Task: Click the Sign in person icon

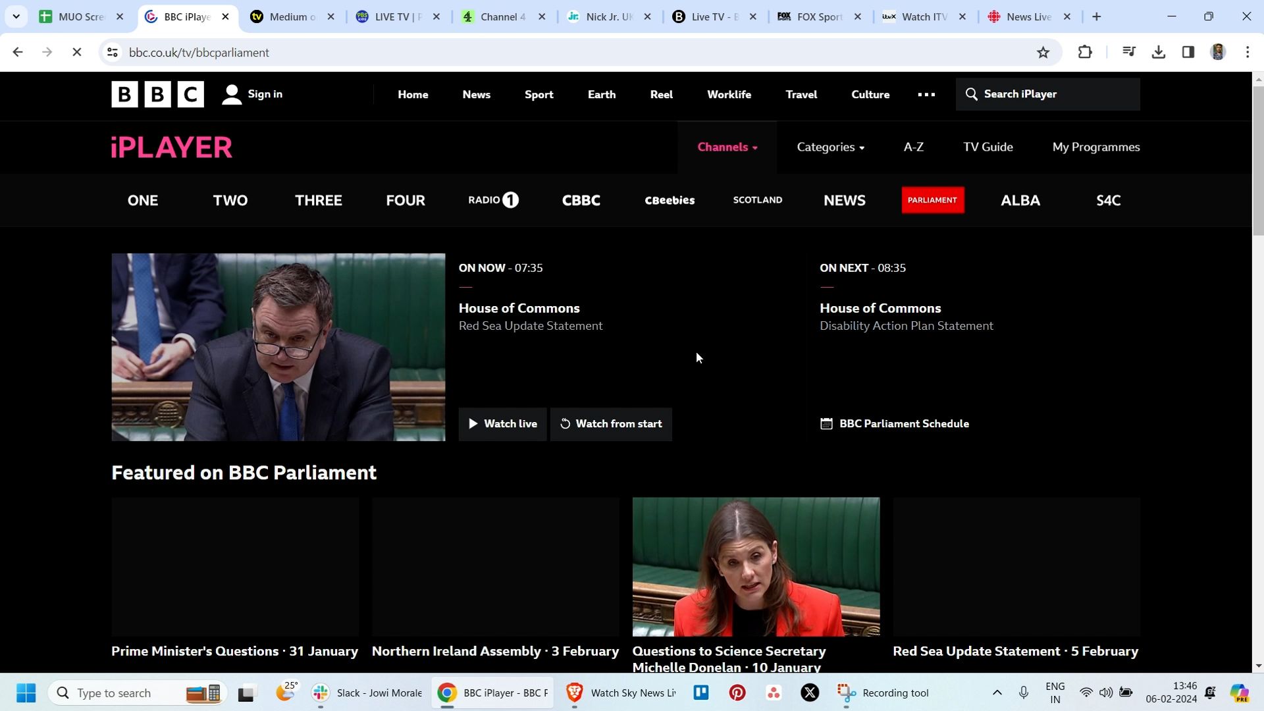Action: [231, 94]
